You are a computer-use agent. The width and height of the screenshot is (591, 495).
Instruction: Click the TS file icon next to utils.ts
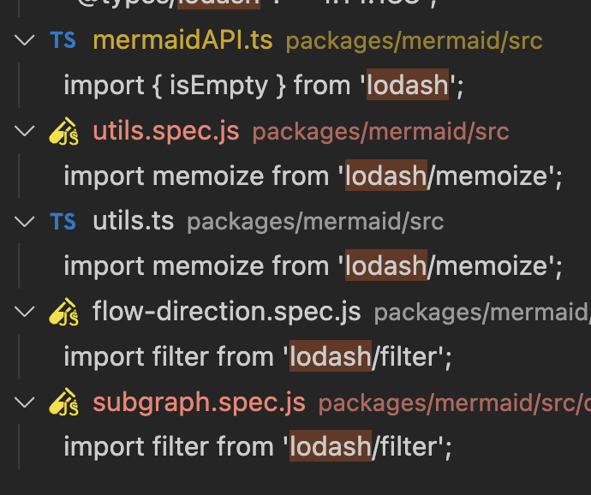pos(63,221)
